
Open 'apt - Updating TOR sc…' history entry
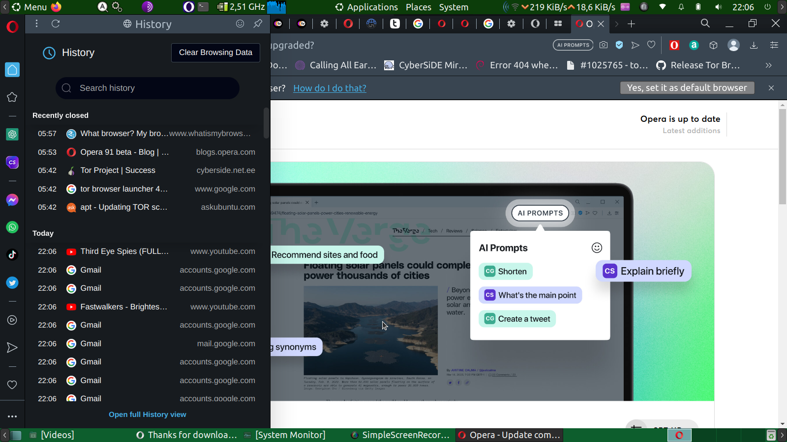[x=147, y=207]
